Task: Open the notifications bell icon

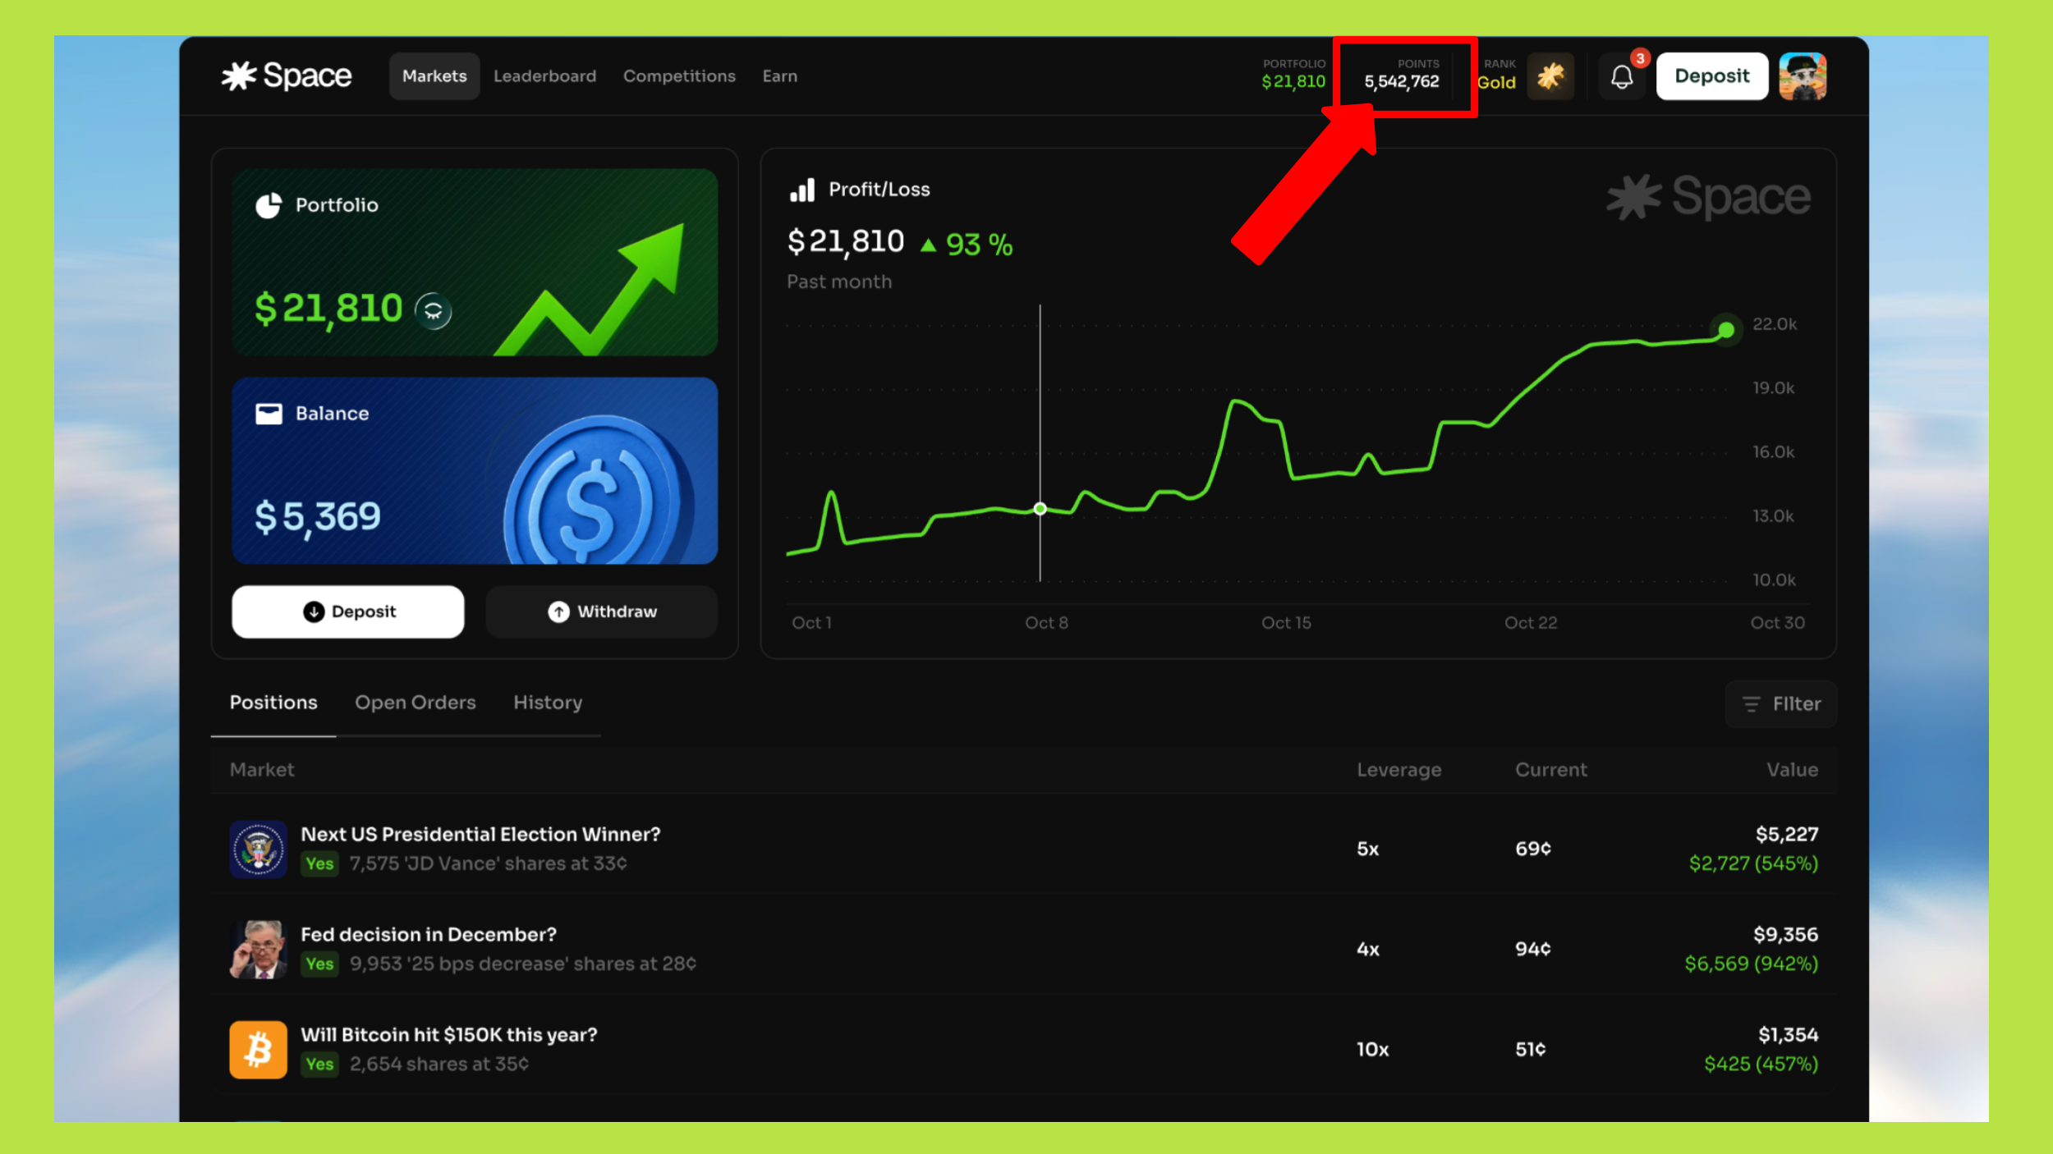Action: [1621, 77]
